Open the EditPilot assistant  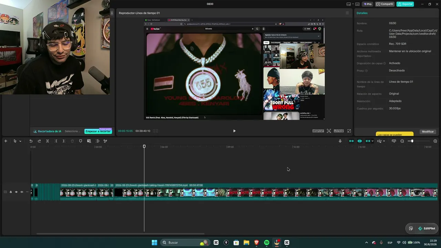(427, 228)
